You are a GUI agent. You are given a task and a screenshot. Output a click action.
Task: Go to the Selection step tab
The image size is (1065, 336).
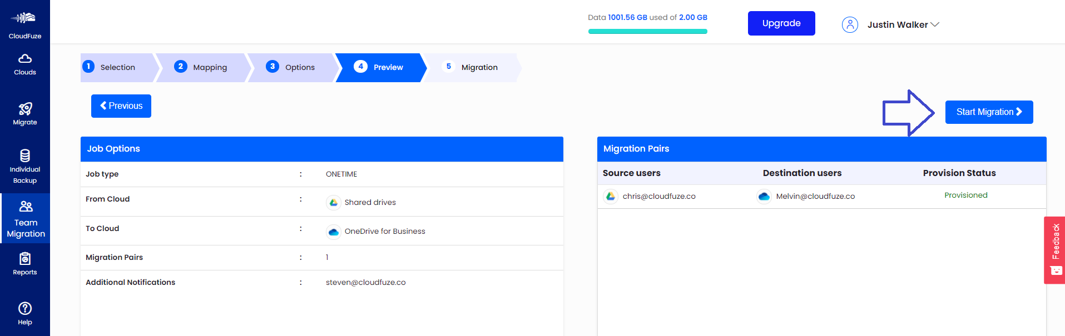point(119,68)
